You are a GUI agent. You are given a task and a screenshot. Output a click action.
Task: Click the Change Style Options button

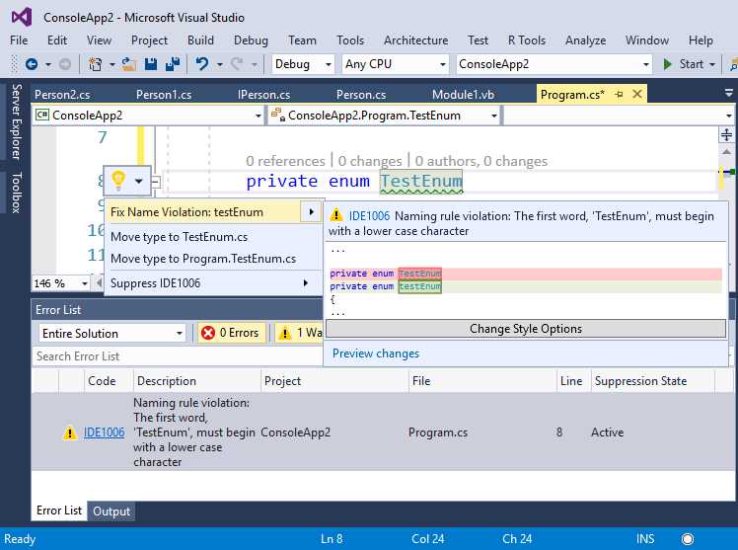tap(526, 329)
